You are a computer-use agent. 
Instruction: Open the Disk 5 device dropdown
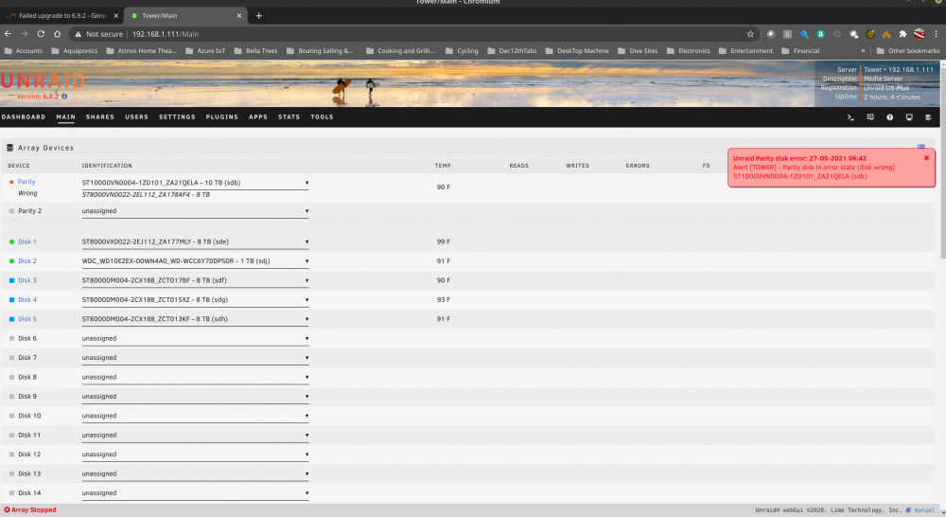(x=195, y=319)
